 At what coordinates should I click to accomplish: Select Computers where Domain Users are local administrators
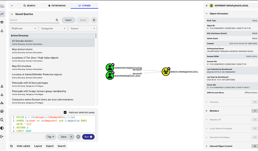52,101
